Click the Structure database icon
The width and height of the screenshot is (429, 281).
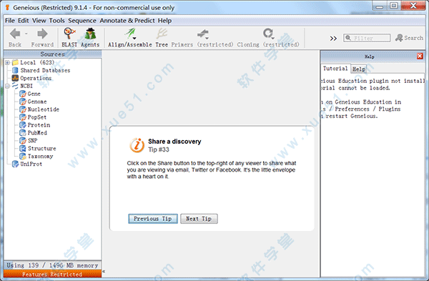23,148
